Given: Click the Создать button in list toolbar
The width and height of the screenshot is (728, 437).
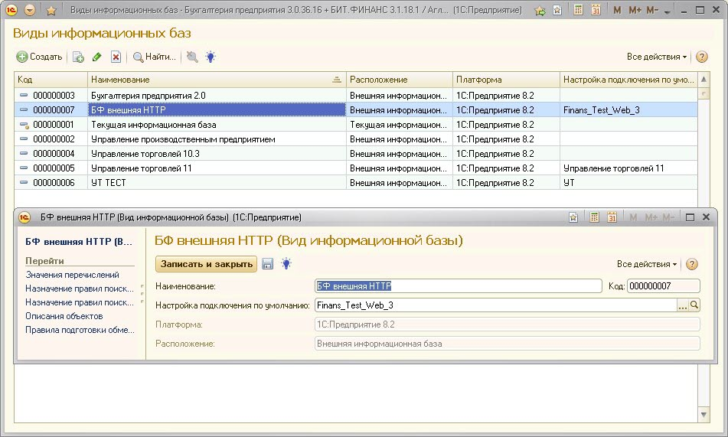Looking at the screenshot, I should coord(40,57).
